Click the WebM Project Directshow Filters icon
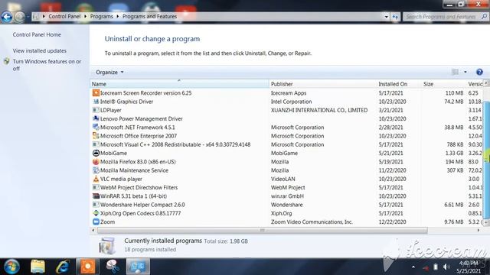 click(96, 187)
